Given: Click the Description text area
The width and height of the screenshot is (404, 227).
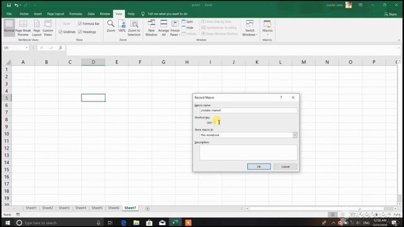Looking at the screenshot, I should pyautogui.click(x=248, y=152).
